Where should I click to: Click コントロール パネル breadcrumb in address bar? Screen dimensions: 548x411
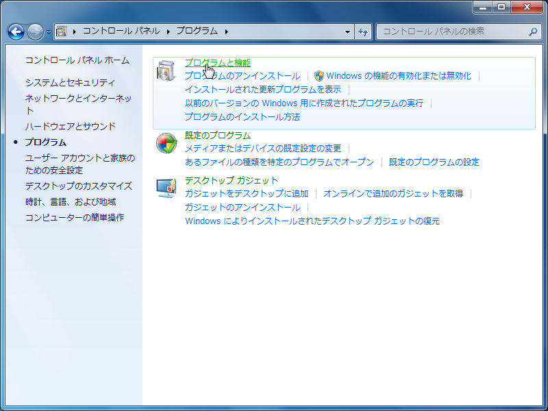point(121,31)
